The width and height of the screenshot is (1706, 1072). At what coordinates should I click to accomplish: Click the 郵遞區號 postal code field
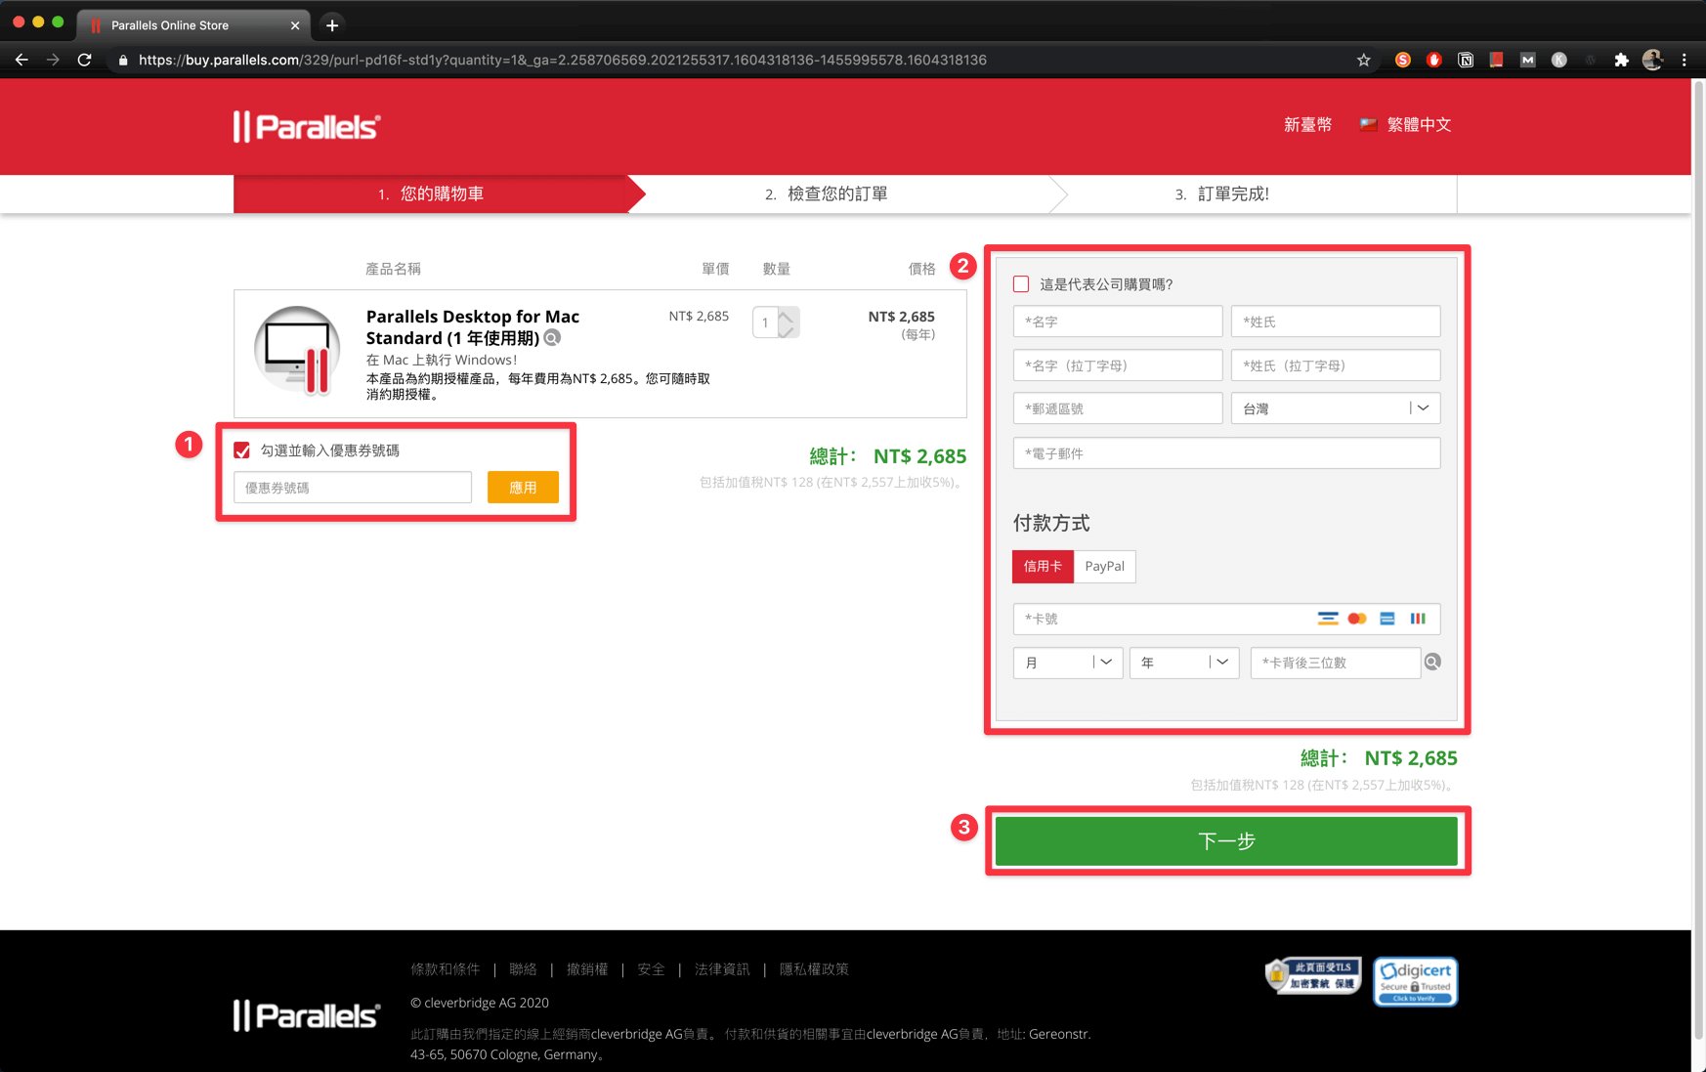[x=1118, y=408]
